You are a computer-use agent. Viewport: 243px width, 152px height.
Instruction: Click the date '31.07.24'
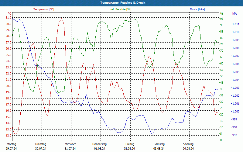point(70,149)
